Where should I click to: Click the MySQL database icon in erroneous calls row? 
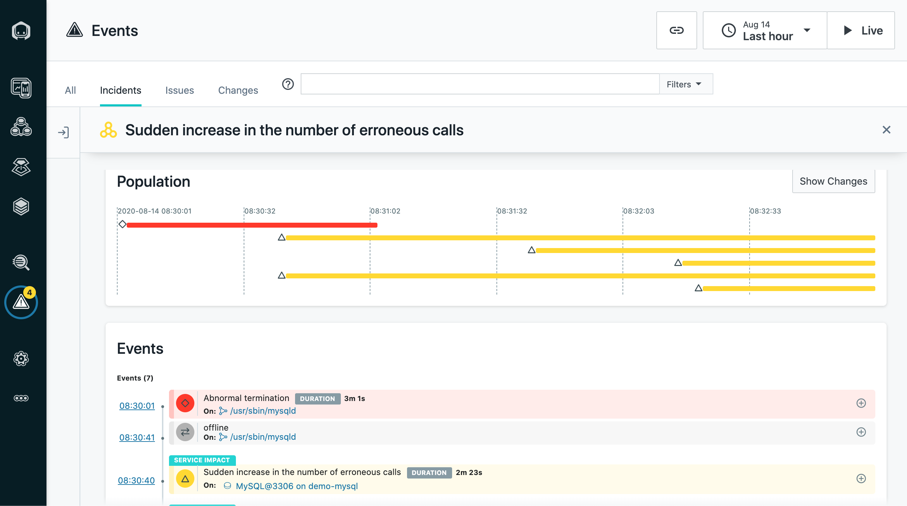coord(227,486)
